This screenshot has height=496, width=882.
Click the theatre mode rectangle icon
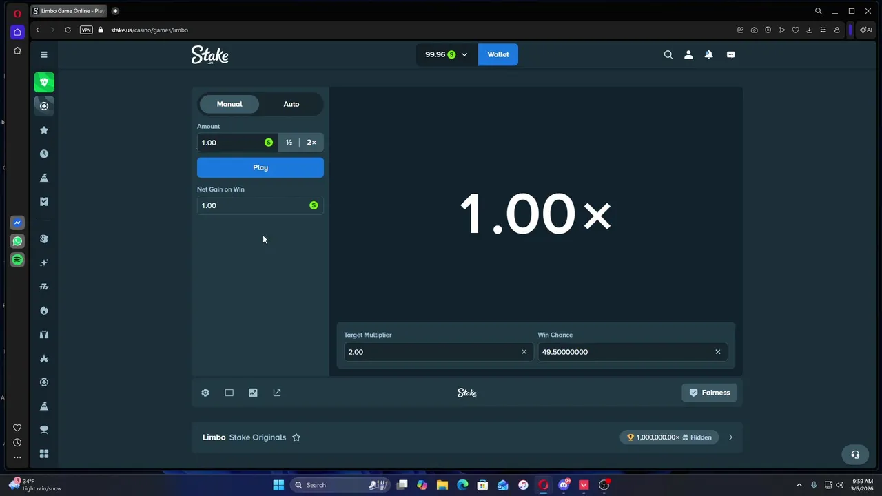(229, 393)
